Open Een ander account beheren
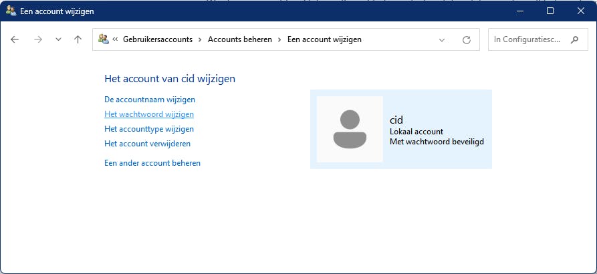 pyautogui.click(x=152, y=163)
